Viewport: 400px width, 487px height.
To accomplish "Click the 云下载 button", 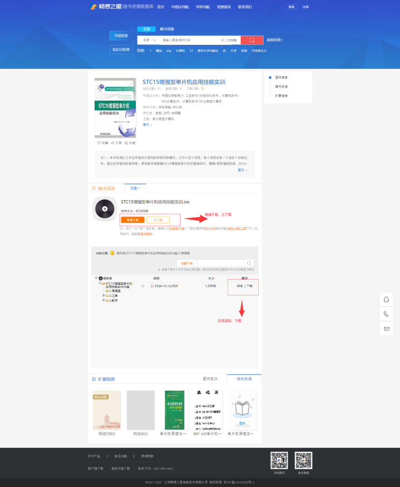I will pyautogui.click(x=158, y=220).
